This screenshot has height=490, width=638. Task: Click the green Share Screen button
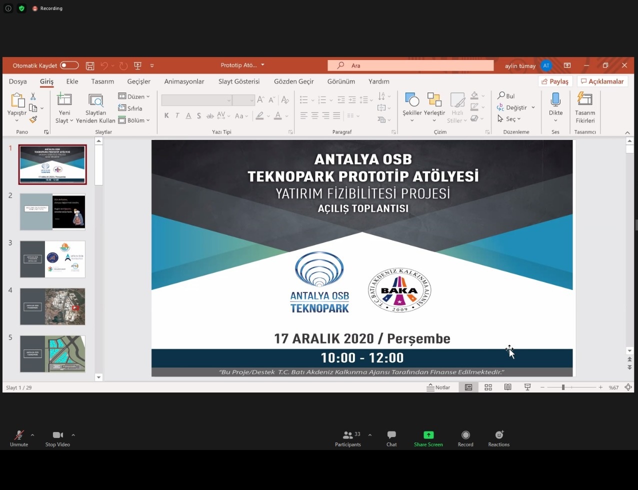click(x=428, y=438)
